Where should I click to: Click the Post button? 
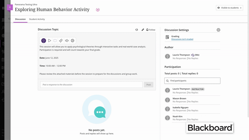pos(148,85)
